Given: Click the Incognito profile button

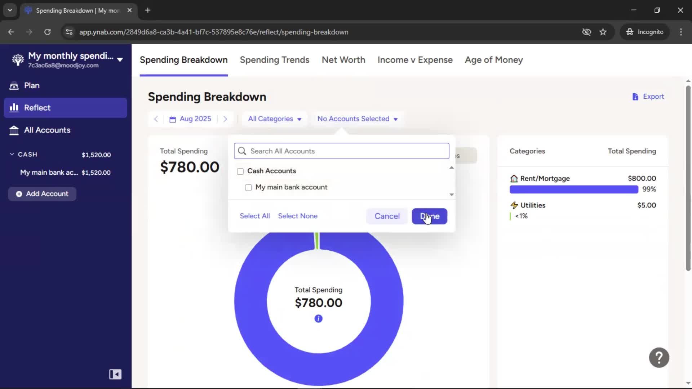Looking at the screenshot, I should click(645, 32).
